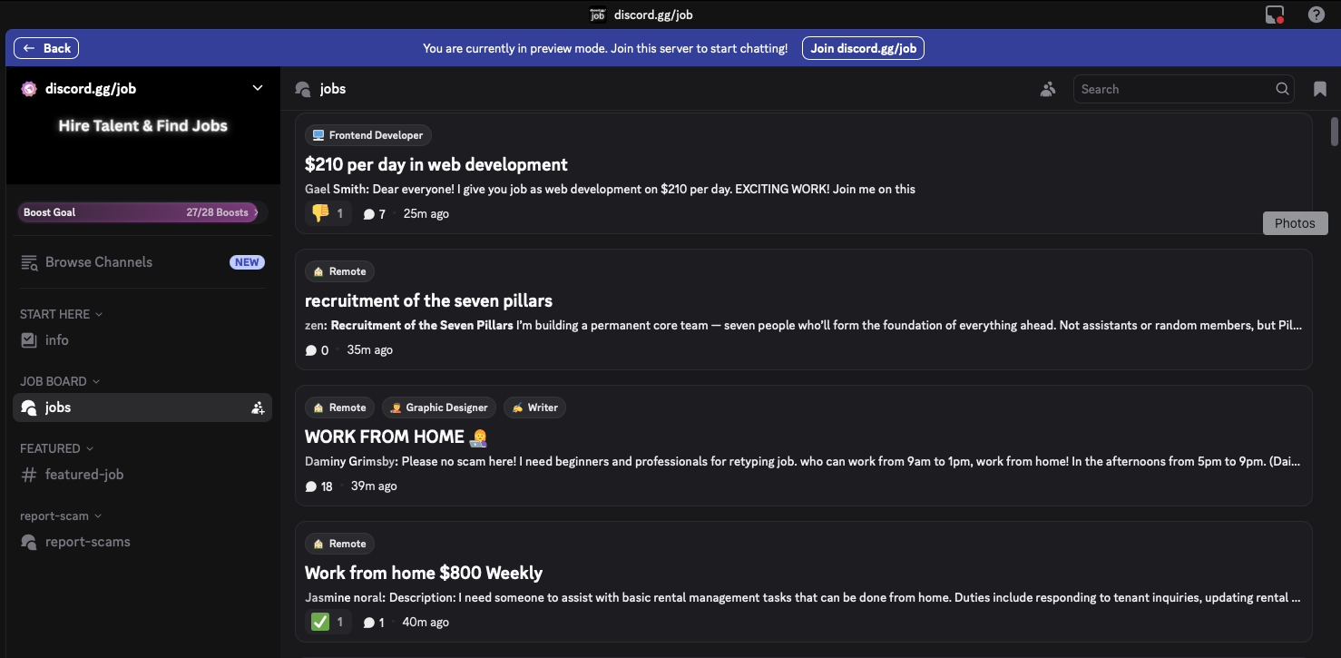The height and width of the screenshot is (658, 1341).
Task: Click the screen share notification icon
Action: pos(1275,14)
